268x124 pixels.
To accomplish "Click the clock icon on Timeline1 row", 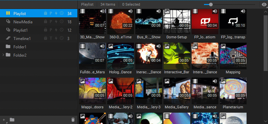I will click(x=62, y=38).
